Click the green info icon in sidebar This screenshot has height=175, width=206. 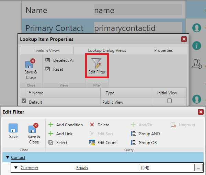click(x=197, y=46)
